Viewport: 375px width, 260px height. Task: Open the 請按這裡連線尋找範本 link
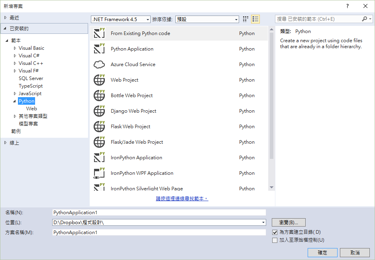point(182,199)
